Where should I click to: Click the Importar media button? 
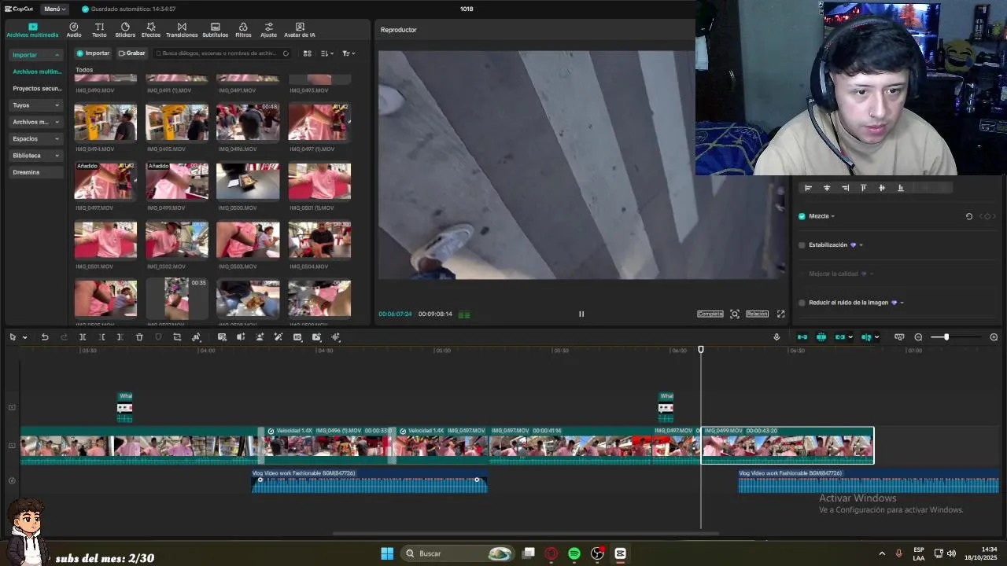click(93, 53)
